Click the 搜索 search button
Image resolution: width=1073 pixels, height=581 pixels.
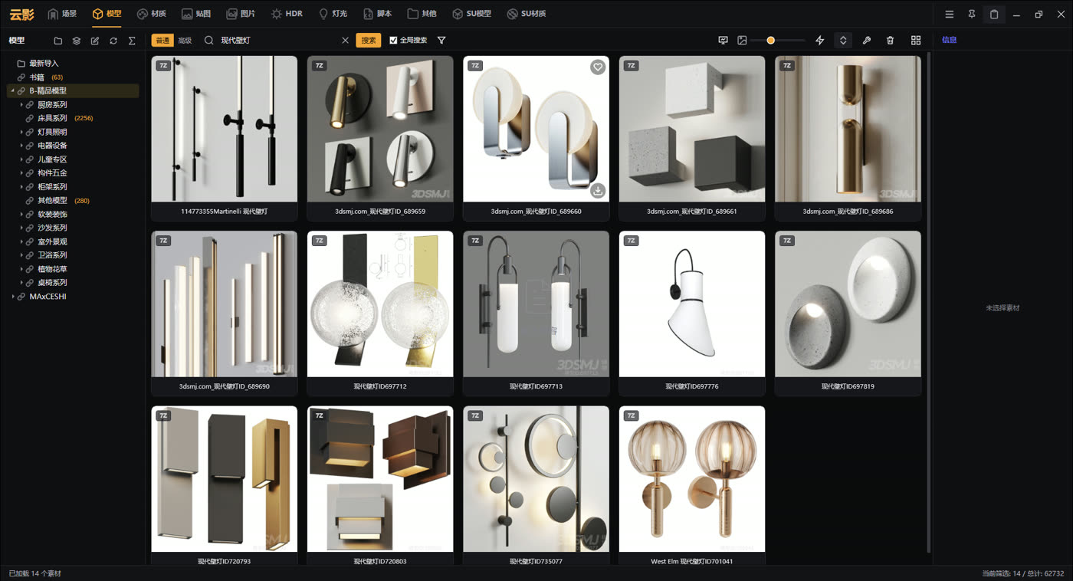(369, 41)
